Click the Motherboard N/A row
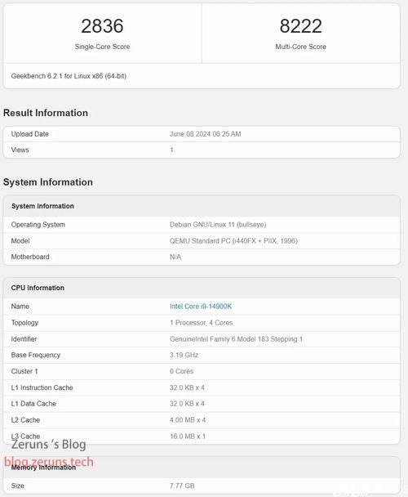Screen dimensions: 408x497 [x=202, y=257]
